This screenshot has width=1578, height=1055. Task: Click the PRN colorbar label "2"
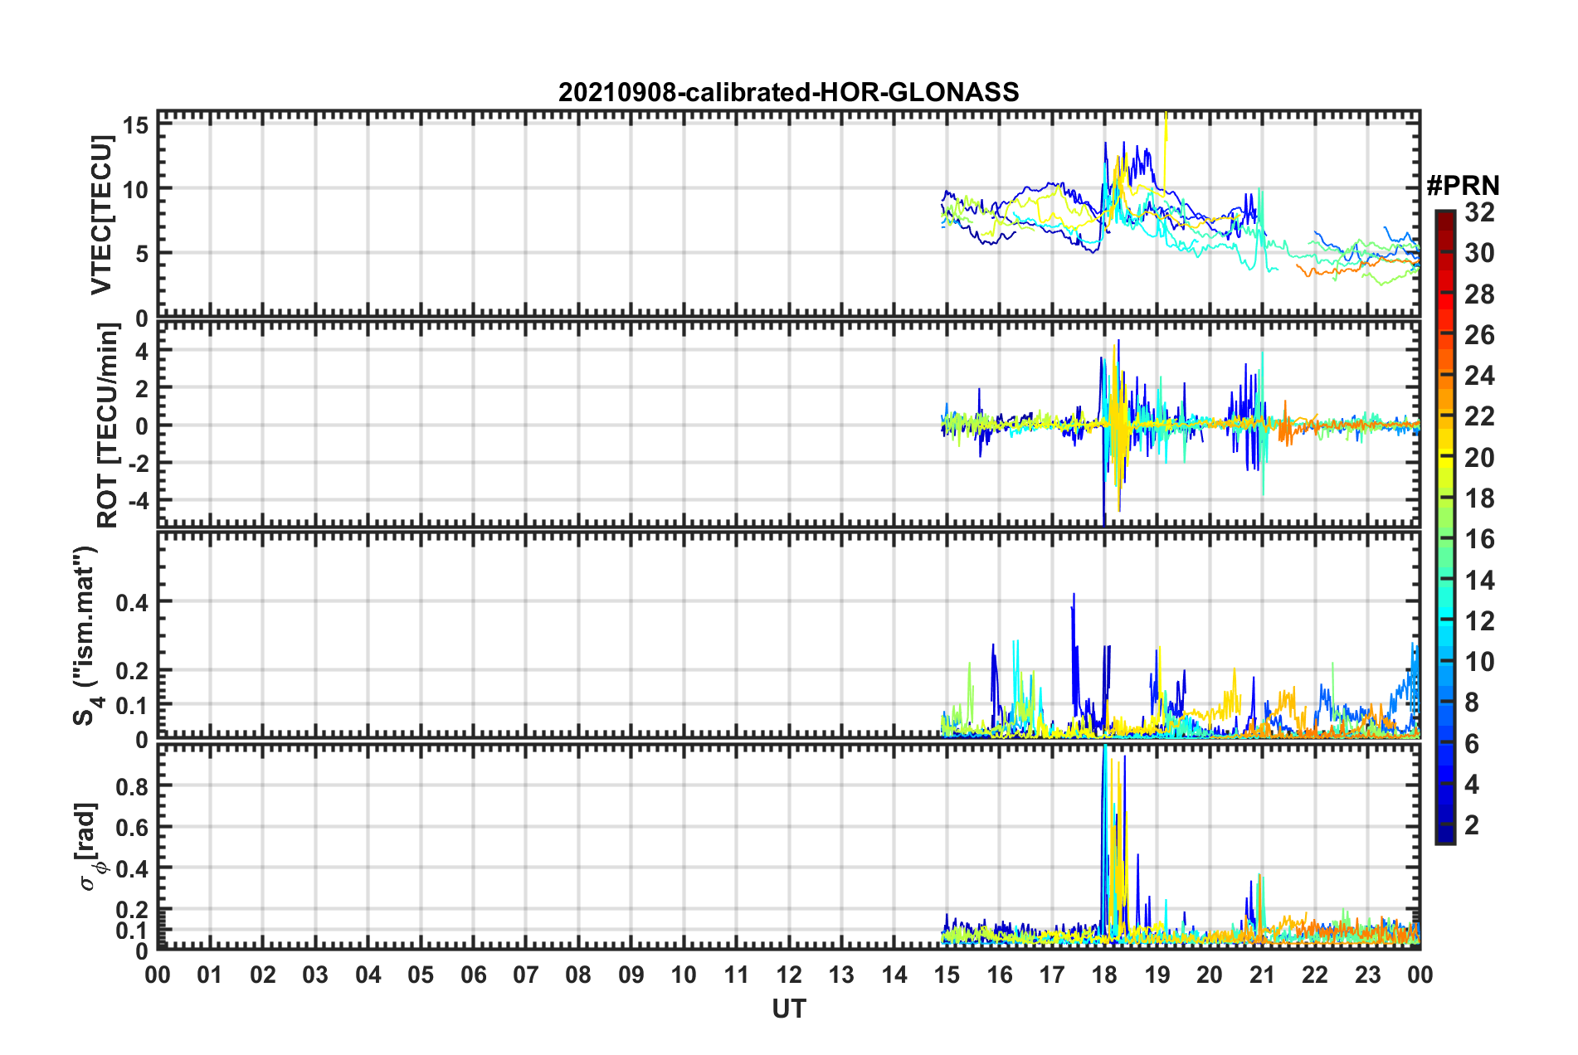1473,825
